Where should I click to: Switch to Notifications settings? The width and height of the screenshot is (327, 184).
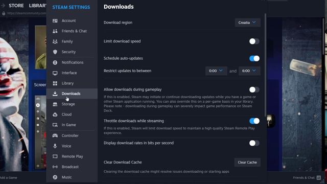[x=72, y=62]
